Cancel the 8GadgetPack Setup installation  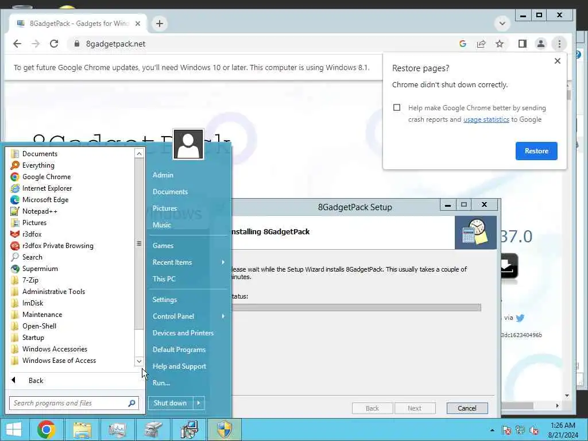[x=467, y=408]
